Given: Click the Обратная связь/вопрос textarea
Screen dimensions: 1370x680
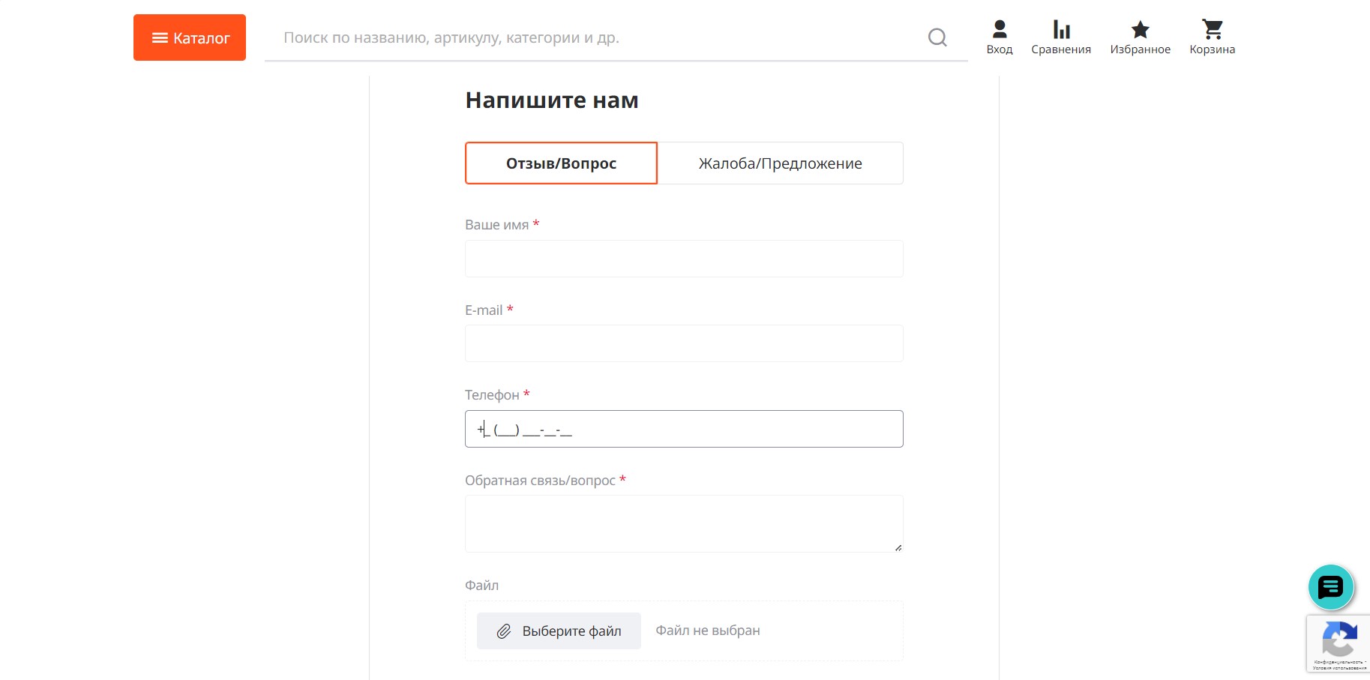Looking at the screenshot, I should pos(684,523).
